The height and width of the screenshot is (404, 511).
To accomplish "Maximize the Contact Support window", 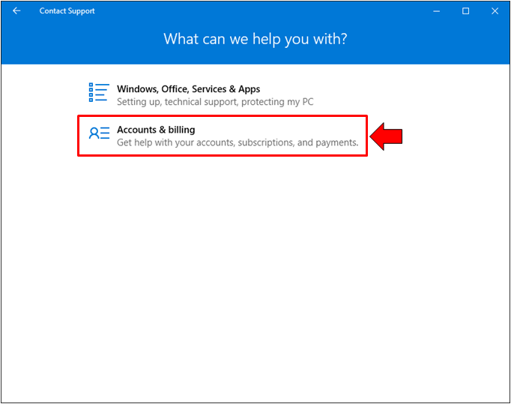I will click(x=466, y=11).
